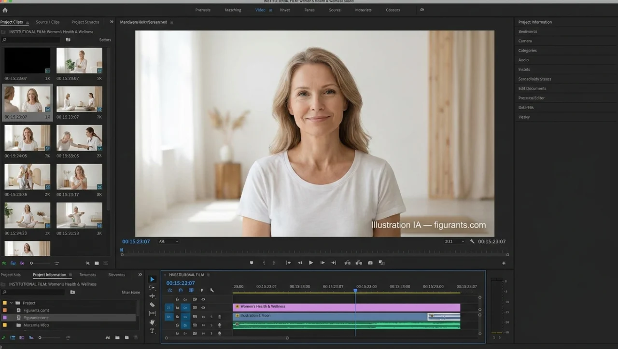618x349 pixels.
Task: Select the Hand tool
Action: 152,322
